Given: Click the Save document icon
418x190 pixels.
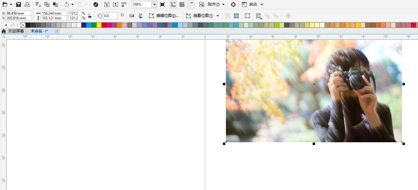Looking at the screenshot, I should point(18,4).
